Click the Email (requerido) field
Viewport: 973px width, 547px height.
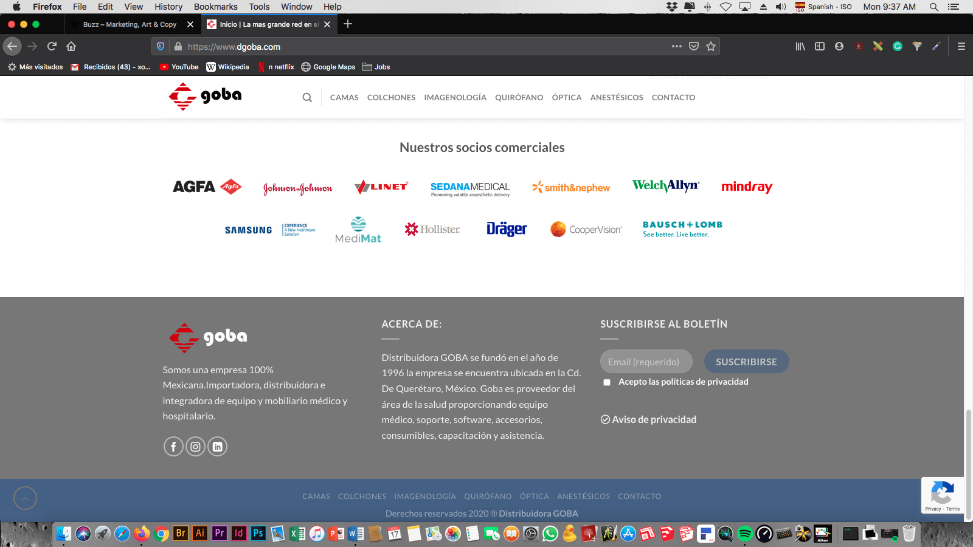(x=646, y=362)
